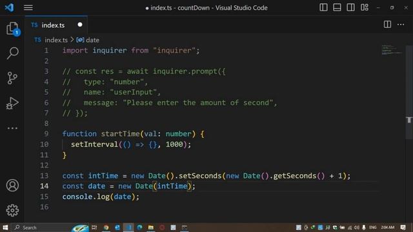Open the Windows Start menu
Screen dimensions: 413x232
[x=5, y=227]
